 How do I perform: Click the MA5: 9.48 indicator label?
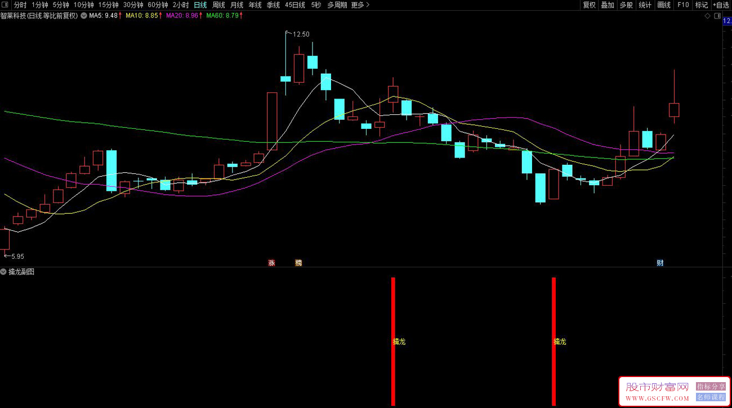pos(105,16)
